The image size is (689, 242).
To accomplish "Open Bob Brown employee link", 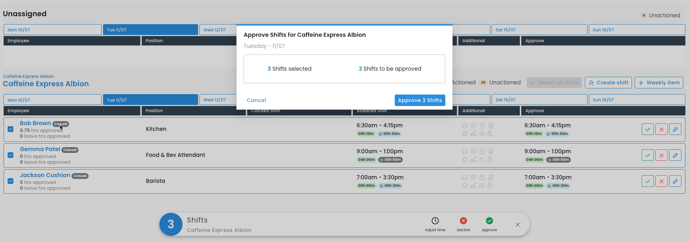I will [35, 123].
